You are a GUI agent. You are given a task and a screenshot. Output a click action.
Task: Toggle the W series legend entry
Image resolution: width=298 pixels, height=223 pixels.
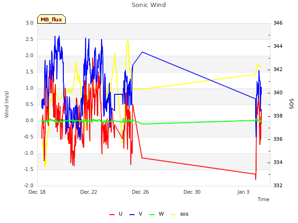point(156,214)
